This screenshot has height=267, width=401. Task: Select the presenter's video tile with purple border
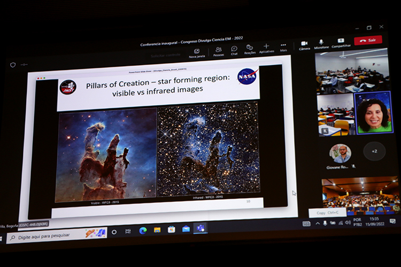pyautogui.click(x=373, y=113)
